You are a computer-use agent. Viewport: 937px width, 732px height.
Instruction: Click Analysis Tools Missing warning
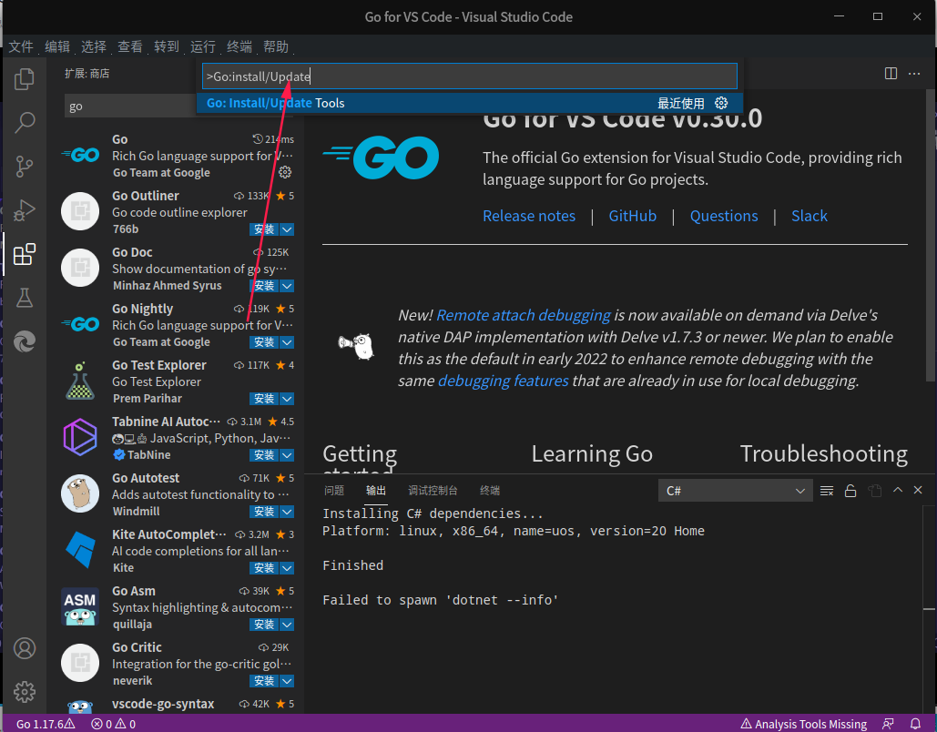(x=804, y=724)
